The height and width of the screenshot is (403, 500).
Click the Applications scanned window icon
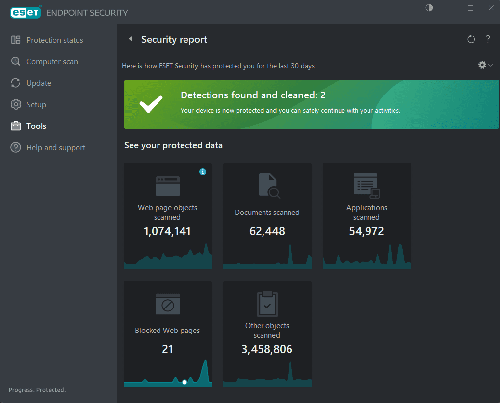pos(367,186)
